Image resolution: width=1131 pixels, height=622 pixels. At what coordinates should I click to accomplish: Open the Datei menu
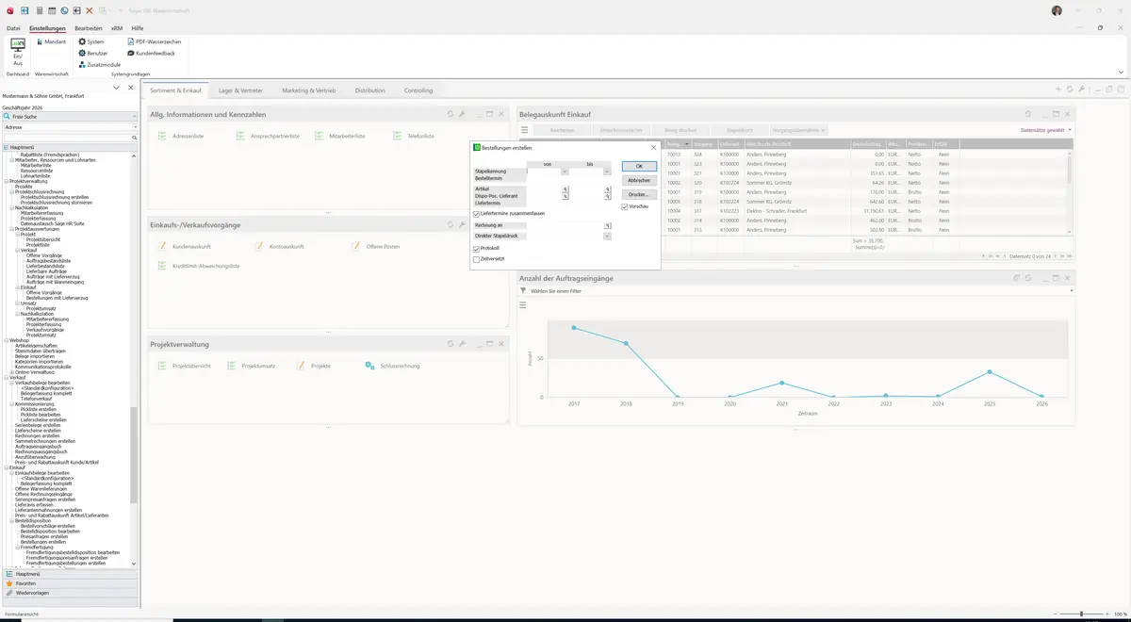(13, 28)
